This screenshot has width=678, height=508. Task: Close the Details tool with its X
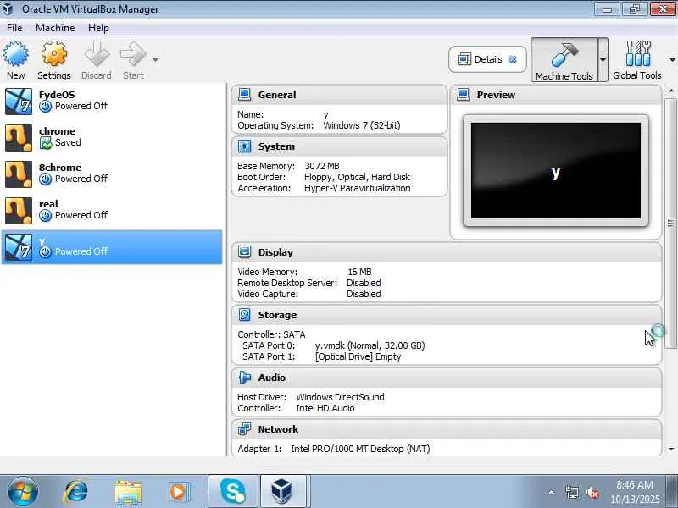point(513,59)
